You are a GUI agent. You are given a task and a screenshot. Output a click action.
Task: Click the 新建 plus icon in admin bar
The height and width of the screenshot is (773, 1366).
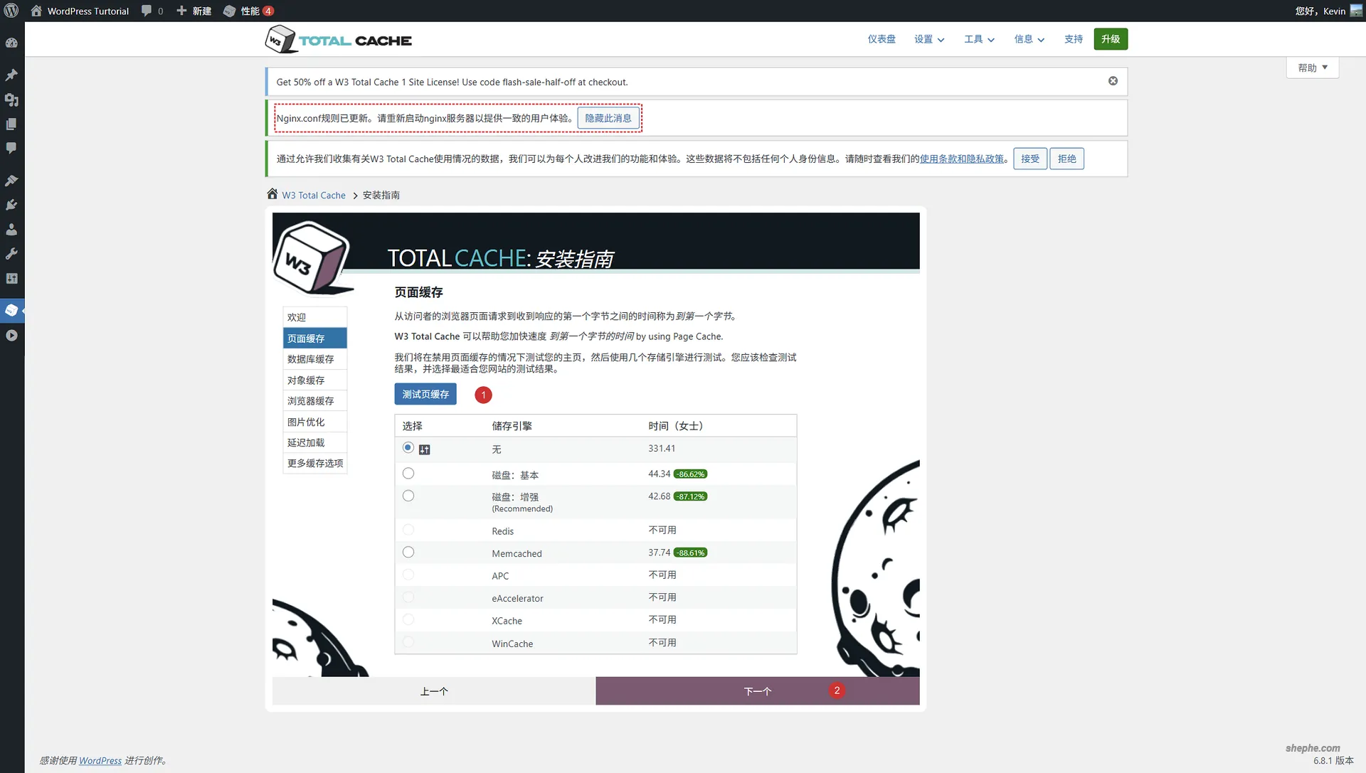tap(180, 11)
